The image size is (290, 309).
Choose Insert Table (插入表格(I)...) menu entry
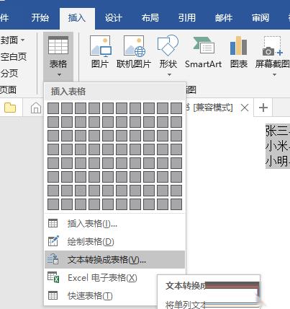point(114,224)
